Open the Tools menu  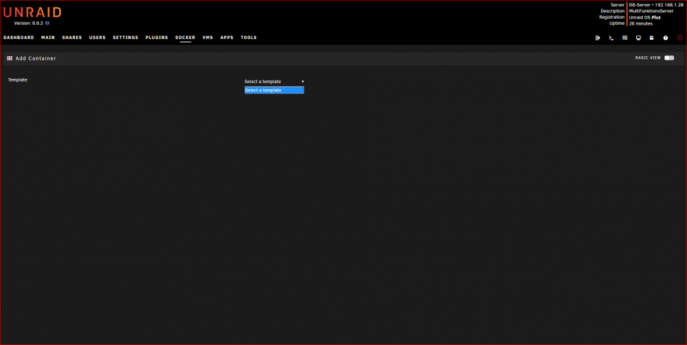point(249,38)
